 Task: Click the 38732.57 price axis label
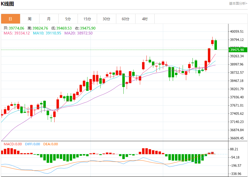(237, 72)
